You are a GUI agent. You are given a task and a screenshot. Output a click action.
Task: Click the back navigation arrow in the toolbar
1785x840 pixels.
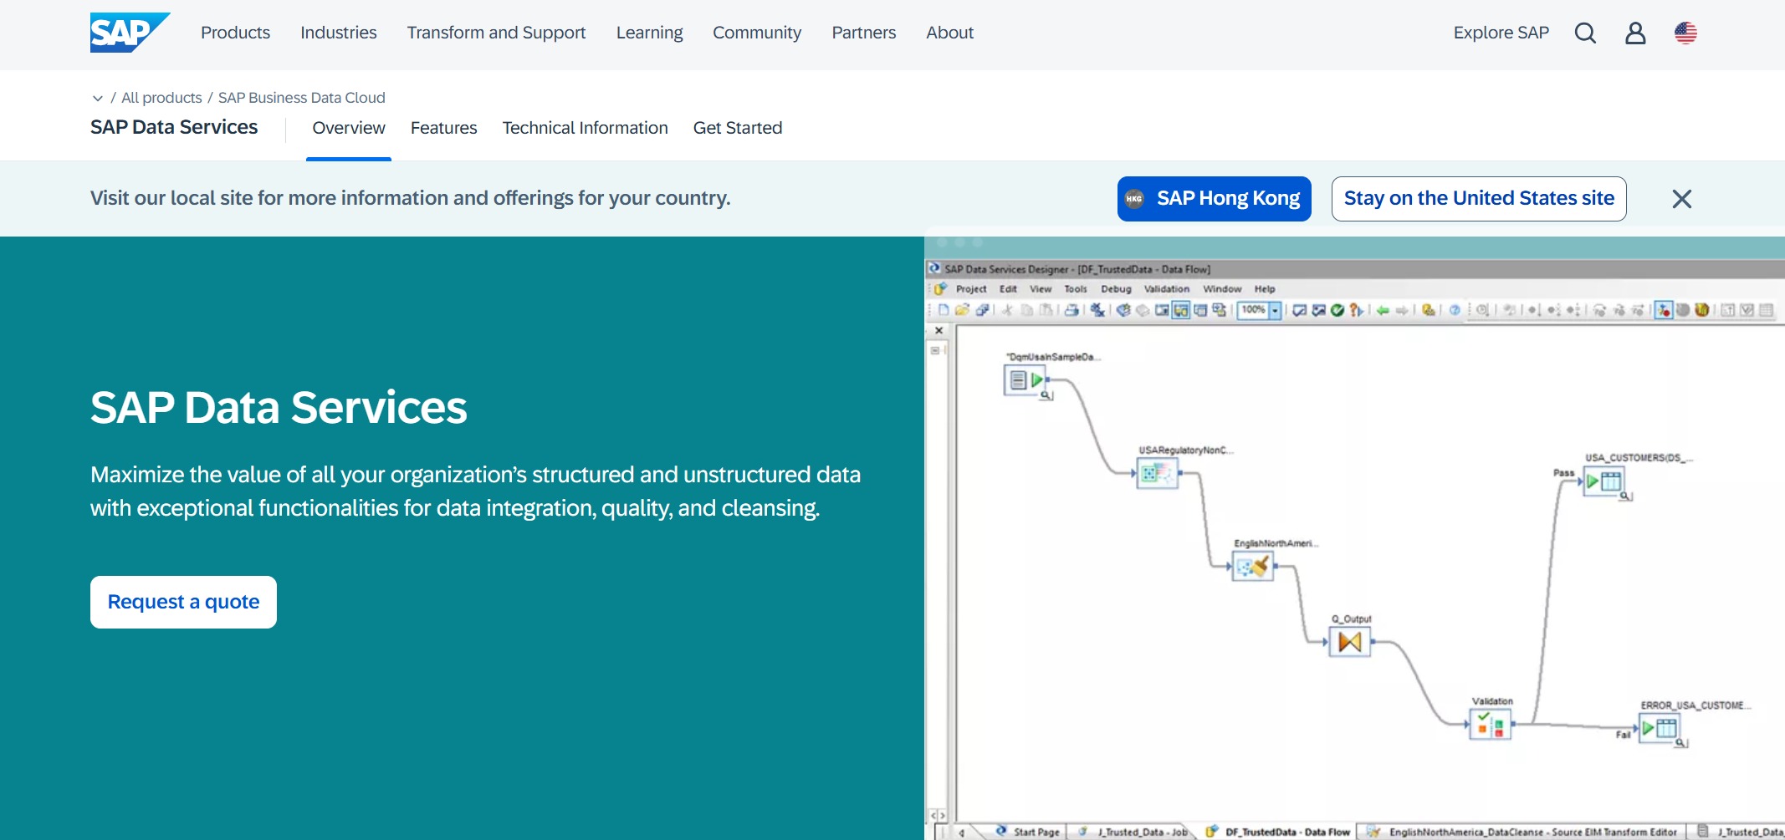pyautogui.click(x=1384, y=309)
